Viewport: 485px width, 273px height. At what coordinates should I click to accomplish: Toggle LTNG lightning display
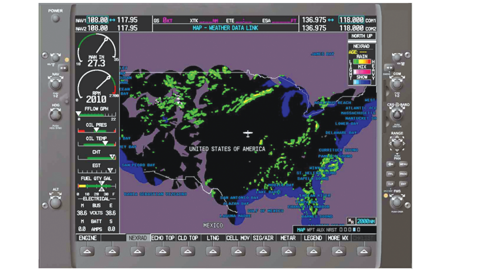point(213,238)
